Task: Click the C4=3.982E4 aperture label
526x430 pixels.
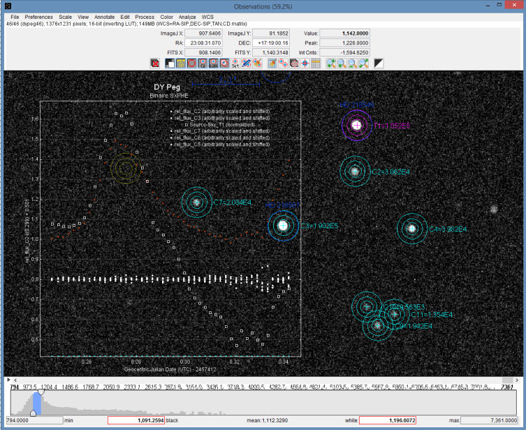Action: click(x=448, y=229)
